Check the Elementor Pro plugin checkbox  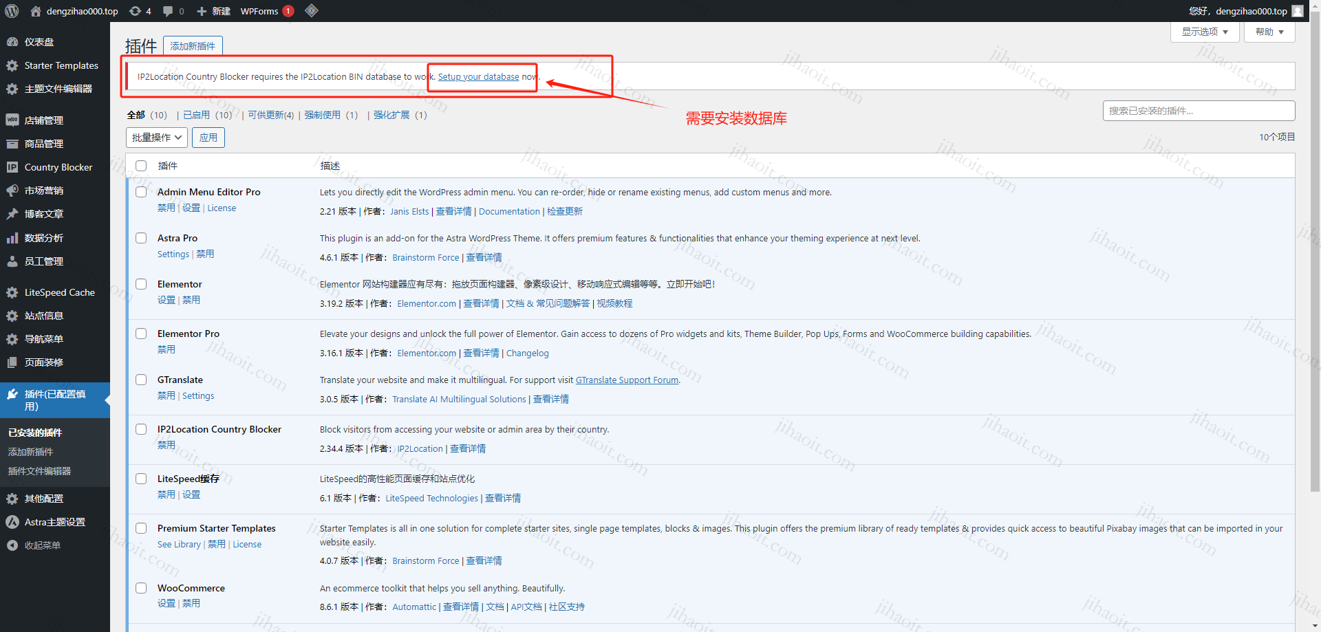tap(141, 334)
